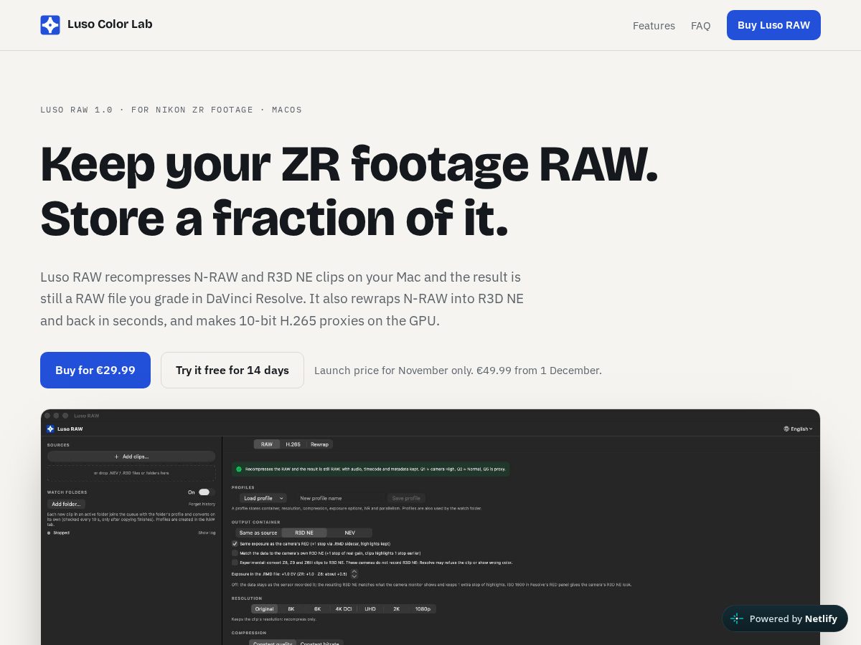
Task: Click the Buy Luso RAW header button
Action: tap(773, 25)
